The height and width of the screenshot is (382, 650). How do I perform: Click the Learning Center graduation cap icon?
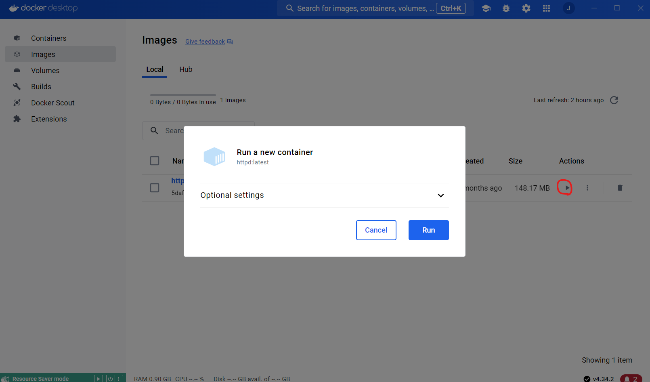click(486, 8)
